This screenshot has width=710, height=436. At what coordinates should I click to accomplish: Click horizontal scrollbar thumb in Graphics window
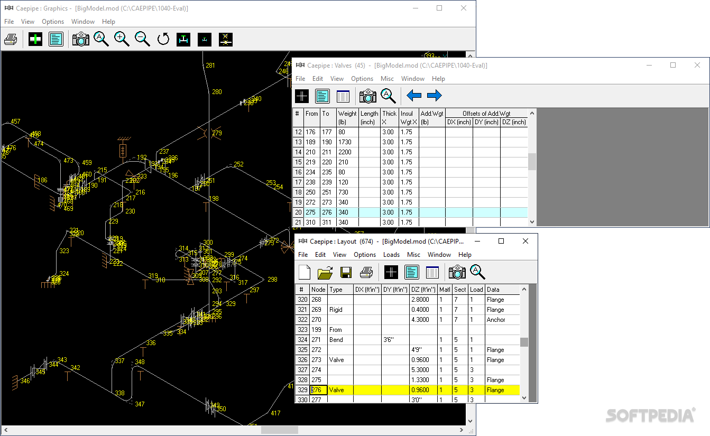coord(279,430)
